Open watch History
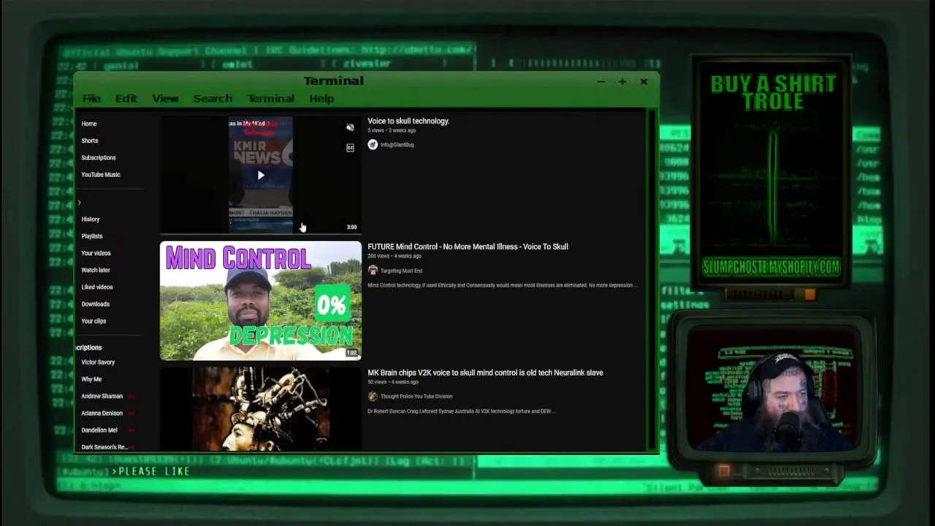 (91, 219)
